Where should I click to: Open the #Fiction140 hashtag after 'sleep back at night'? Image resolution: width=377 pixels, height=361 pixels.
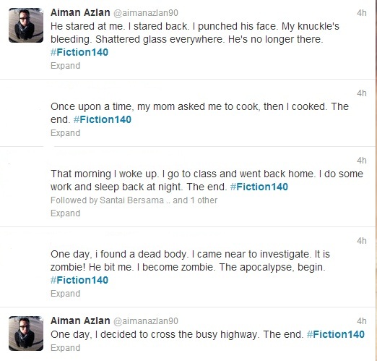point(259,187)
